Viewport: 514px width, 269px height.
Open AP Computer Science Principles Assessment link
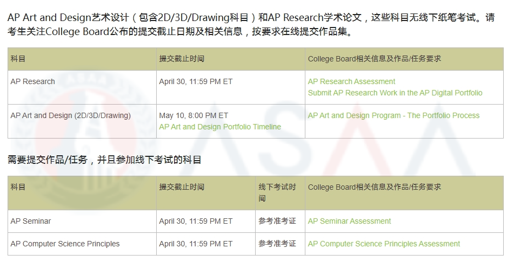(384, 244)
